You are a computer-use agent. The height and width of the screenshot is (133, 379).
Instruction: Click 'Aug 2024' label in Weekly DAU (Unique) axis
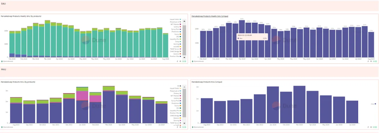coord(371,59)
